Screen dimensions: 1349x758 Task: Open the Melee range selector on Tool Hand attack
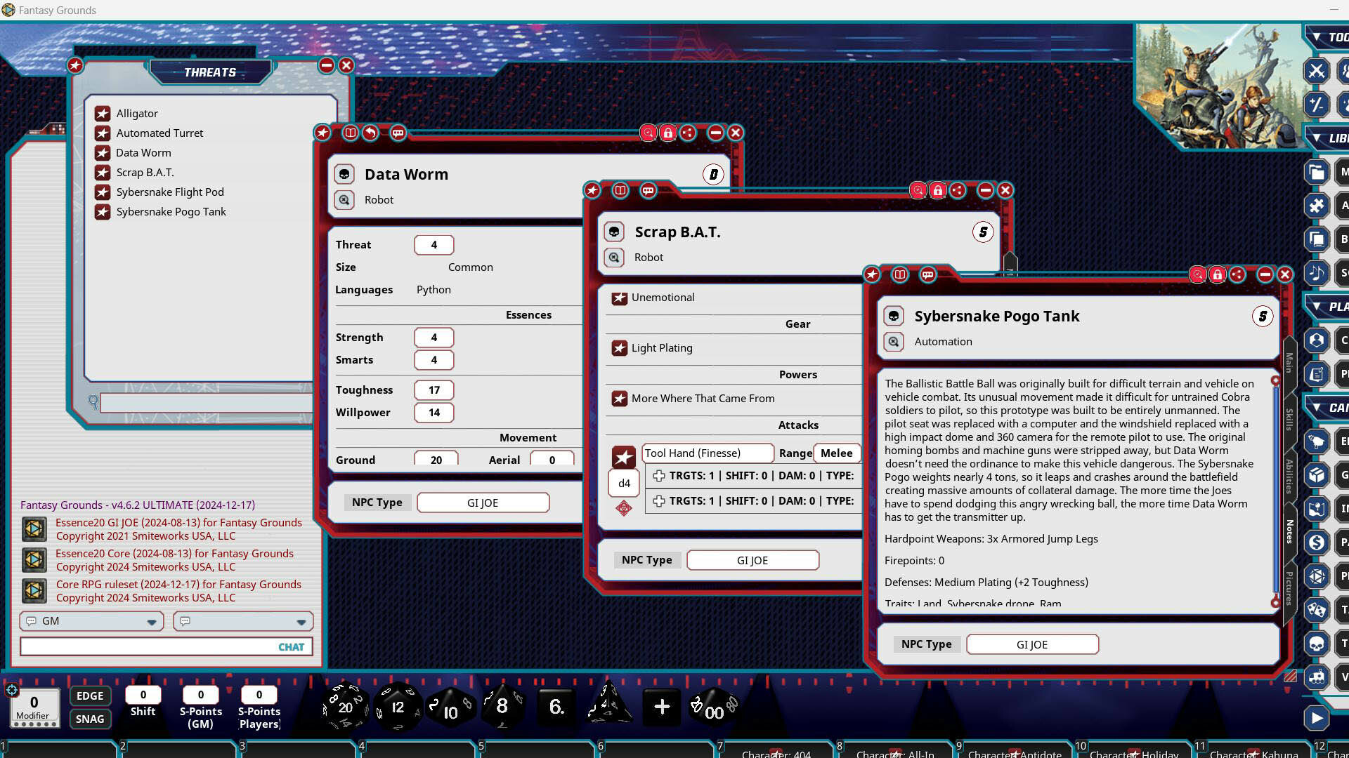tap(836, 453)
